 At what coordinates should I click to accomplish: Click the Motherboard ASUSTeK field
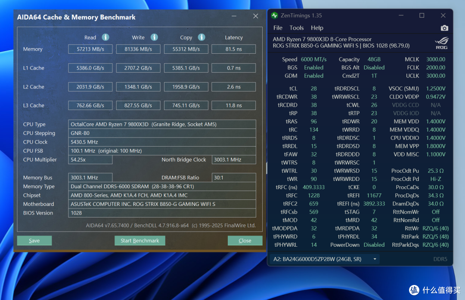[162, 204]
